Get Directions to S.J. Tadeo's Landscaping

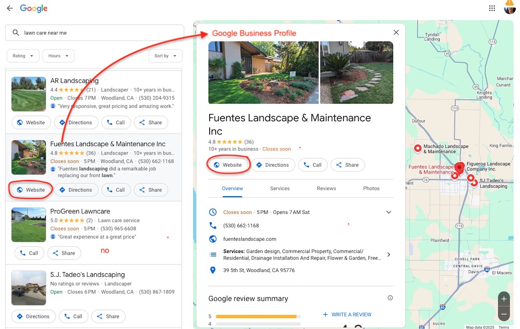pyautogui.click(x=34, y=316)
